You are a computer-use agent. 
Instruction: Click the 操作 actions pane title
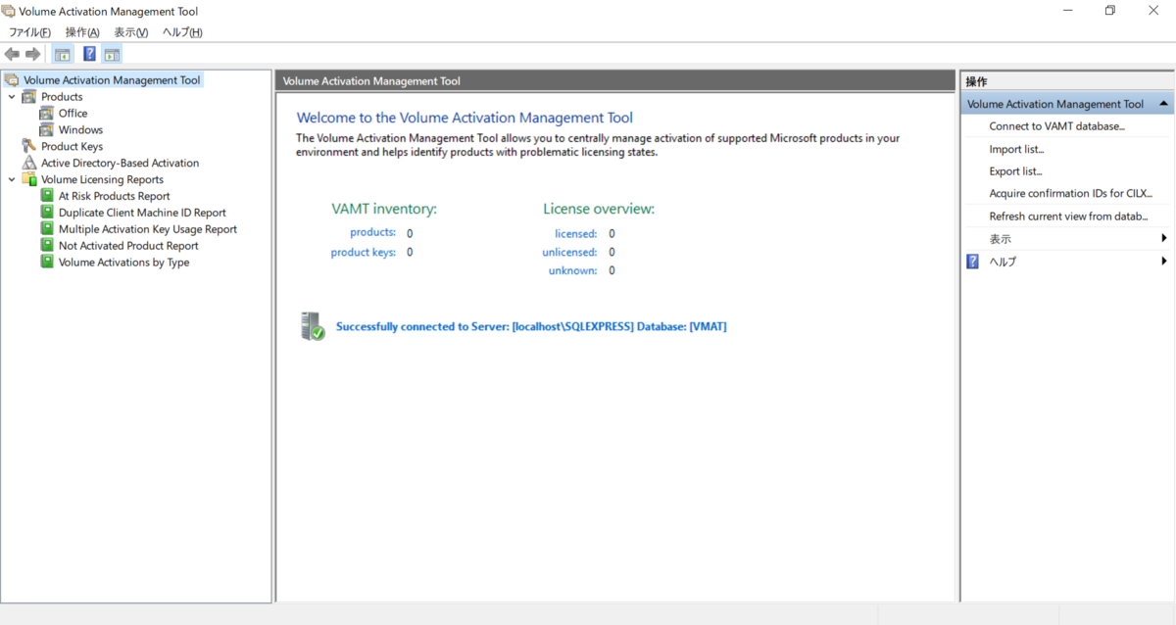(x=976, y=81)
